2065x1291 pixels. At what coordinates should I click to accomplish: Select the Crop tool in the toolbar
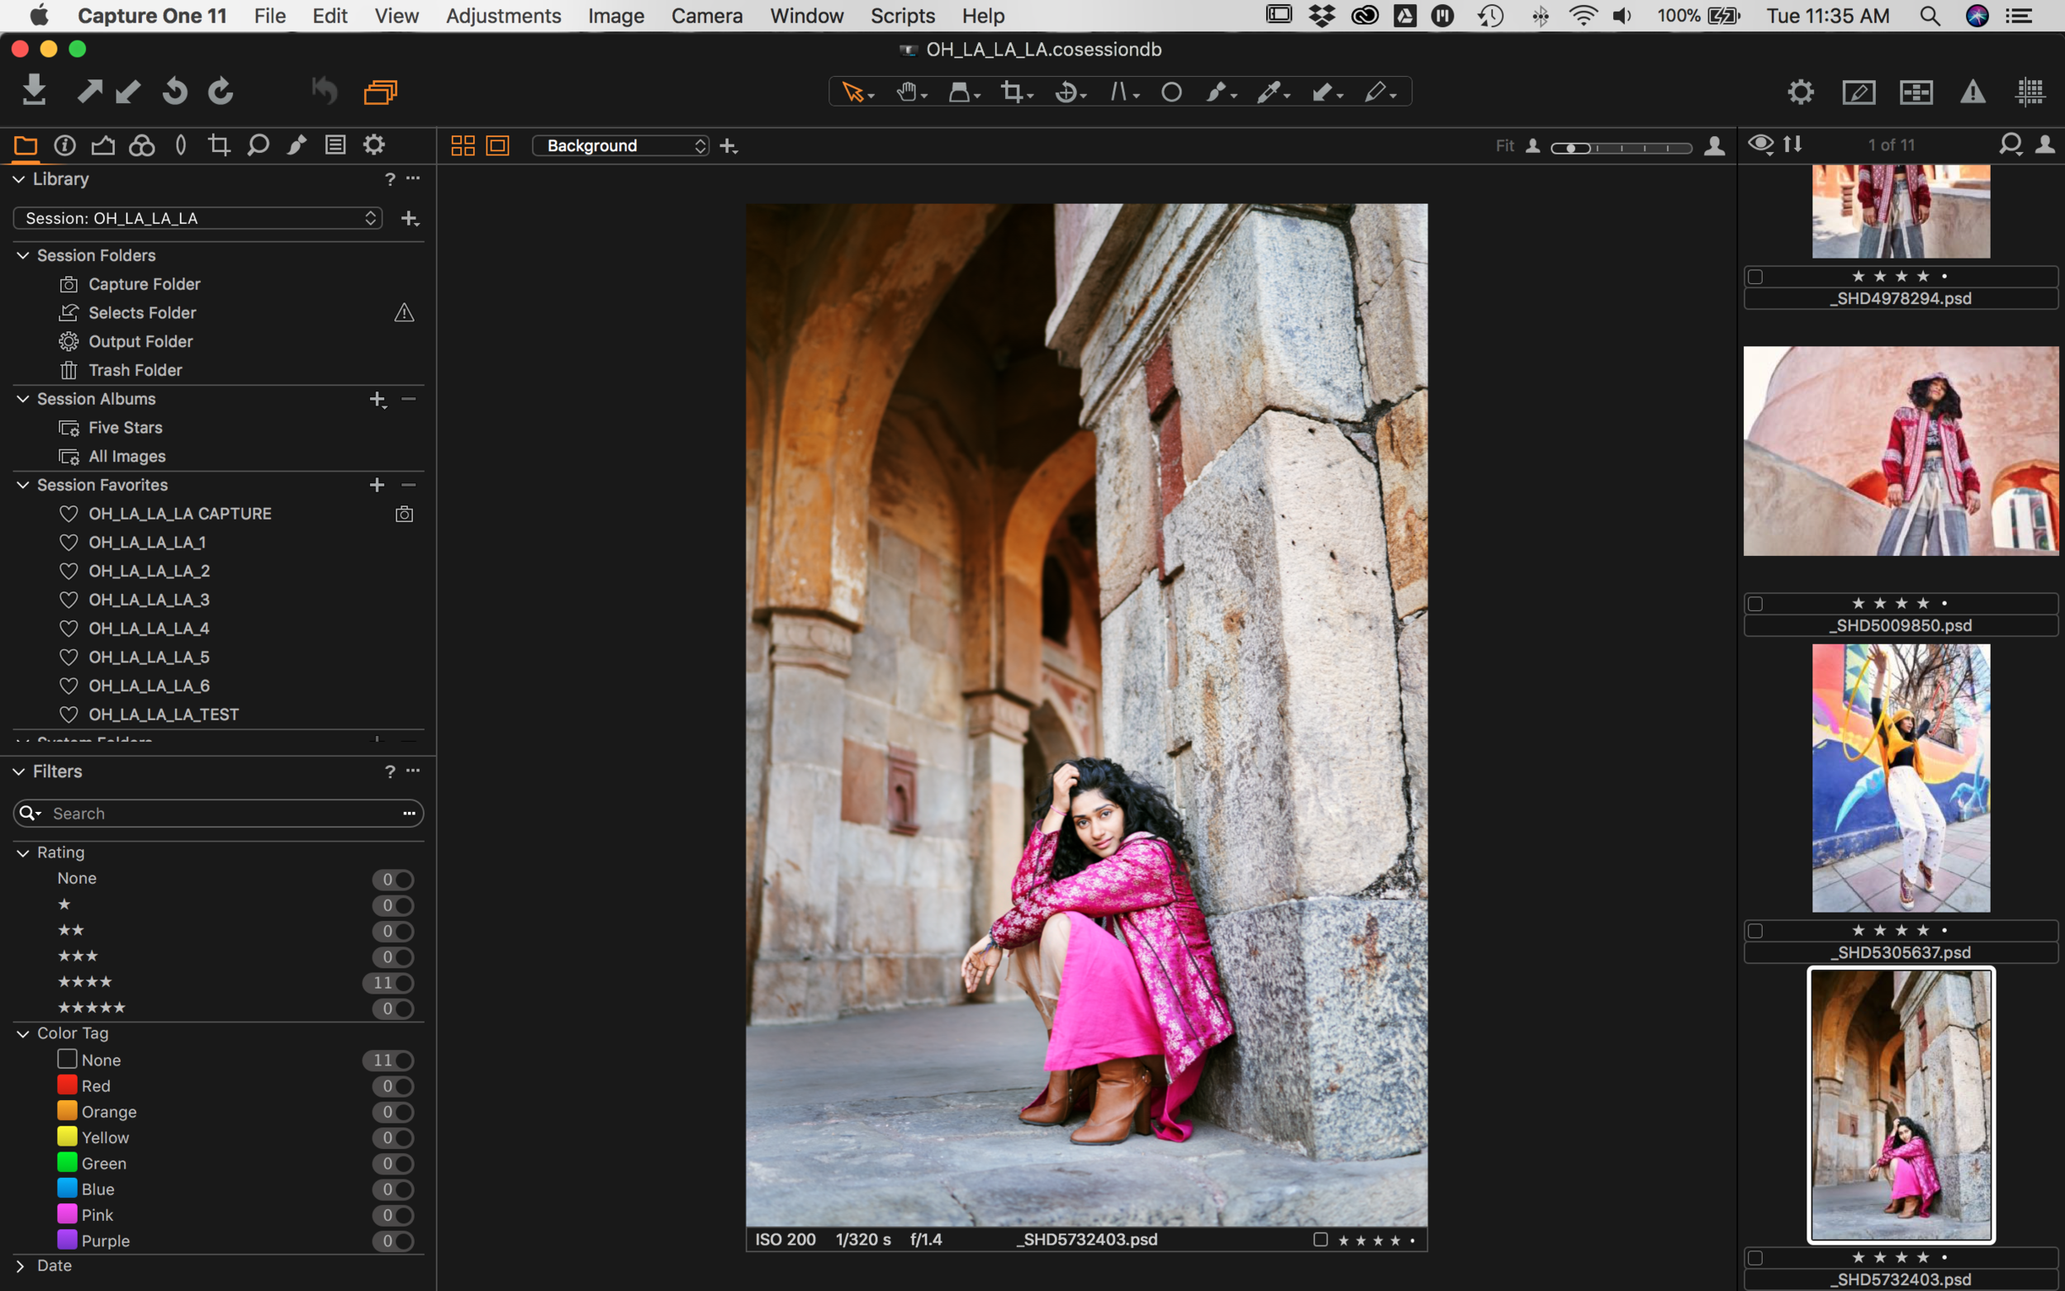click(x=1016, y=93)
